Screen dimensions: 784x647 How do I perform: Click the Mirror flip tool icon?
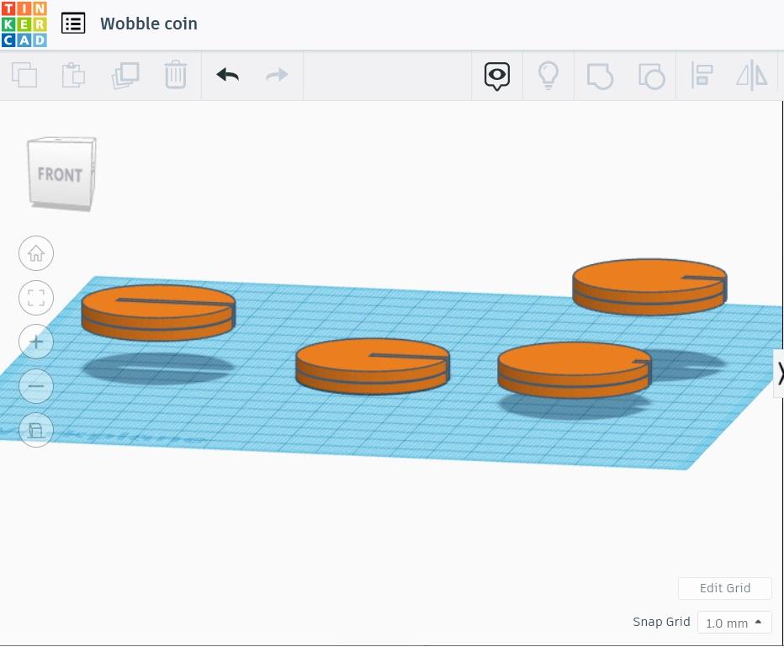point(751,75)
